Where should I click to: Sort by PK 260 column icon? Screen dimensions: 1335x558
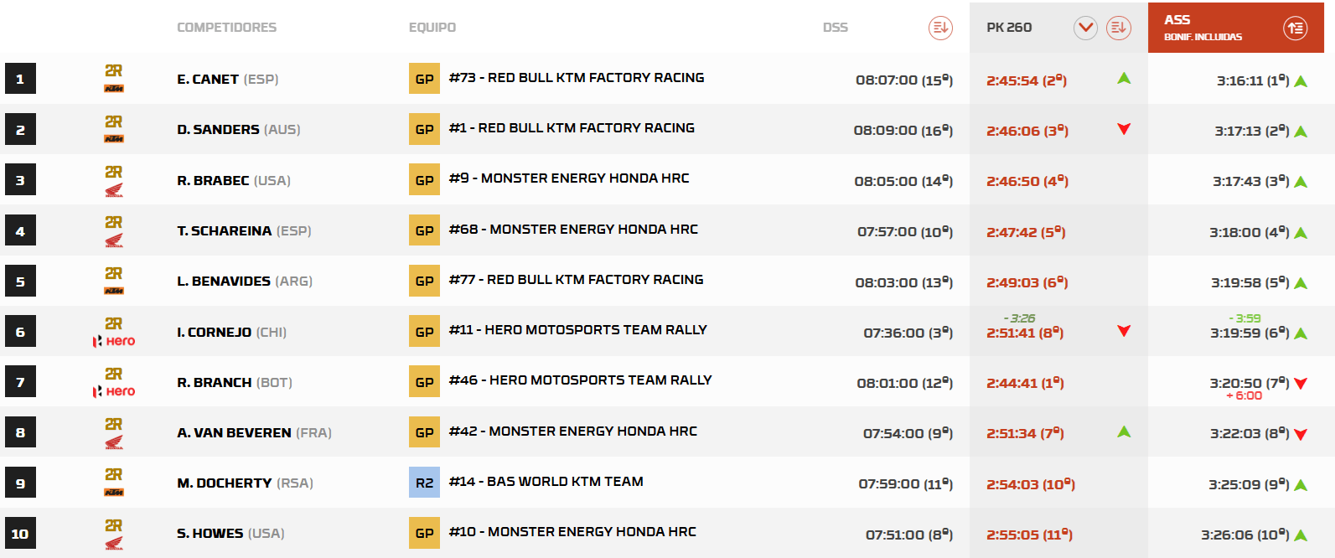1118,28
